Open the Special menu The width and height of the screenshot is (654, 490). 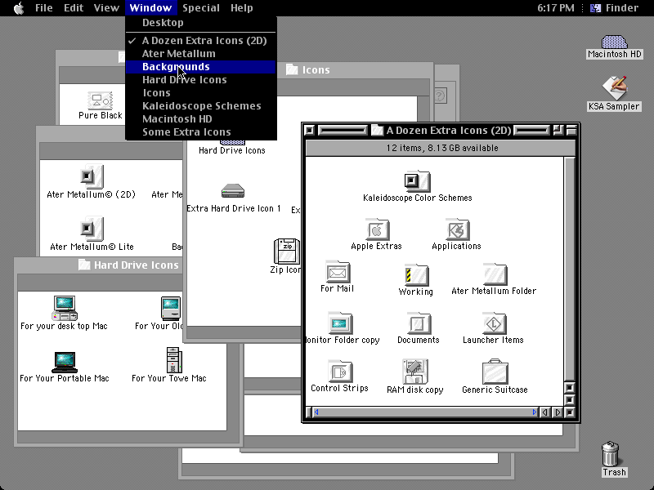tap(200, 8)
